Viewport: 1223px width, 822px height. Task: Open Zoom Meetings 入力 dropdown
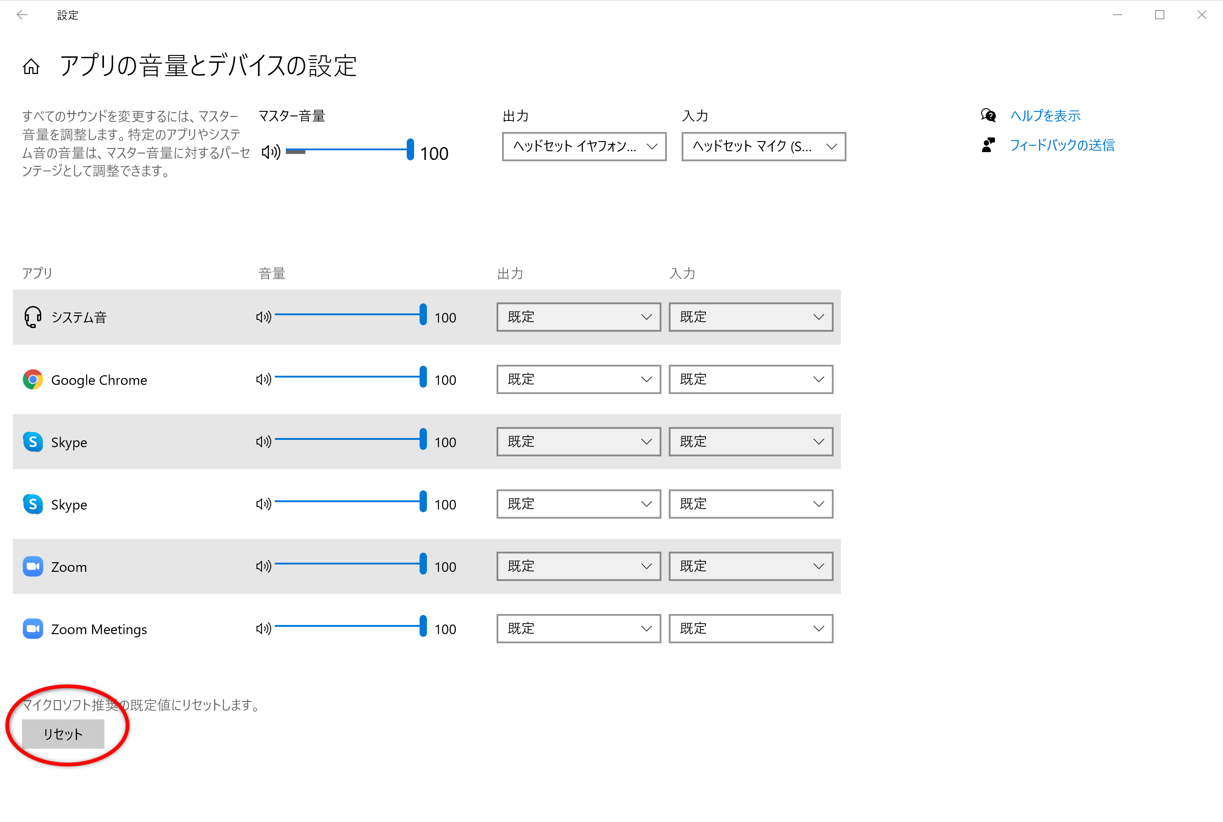(x=750, y=628)
